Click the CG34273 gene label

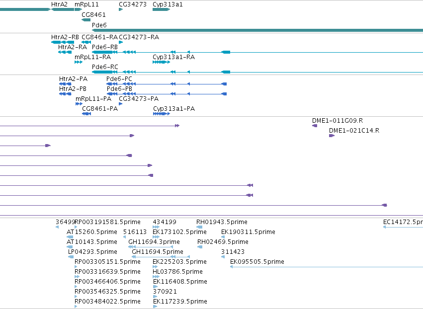click(x=133, y=4)
